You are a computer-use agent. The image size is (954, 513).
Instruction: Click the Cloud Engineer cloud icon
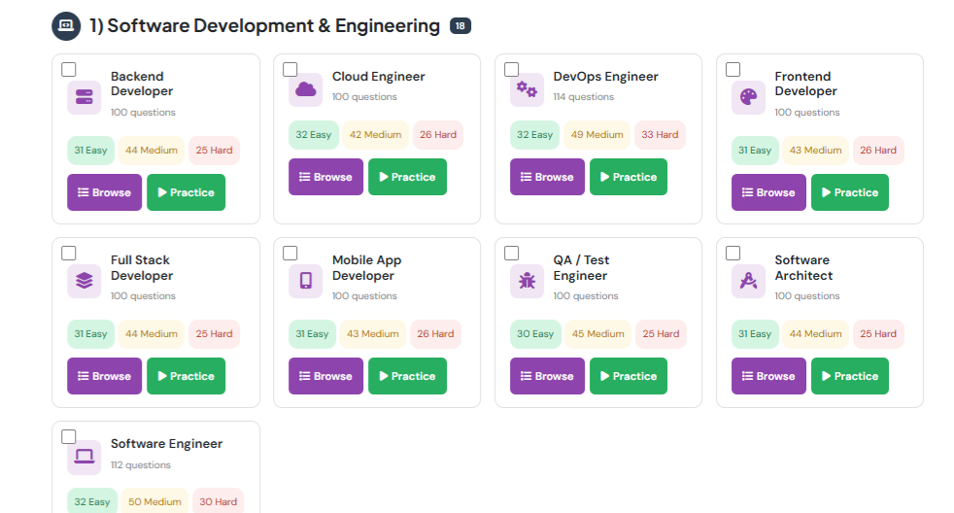(x=305, y=89)
